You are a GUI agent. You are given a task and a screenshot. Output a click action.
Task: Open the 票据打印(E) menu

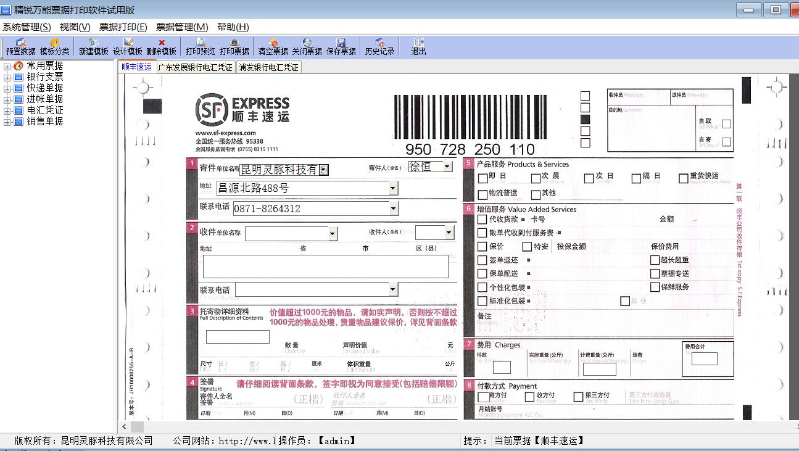click(x=123, y=27)
